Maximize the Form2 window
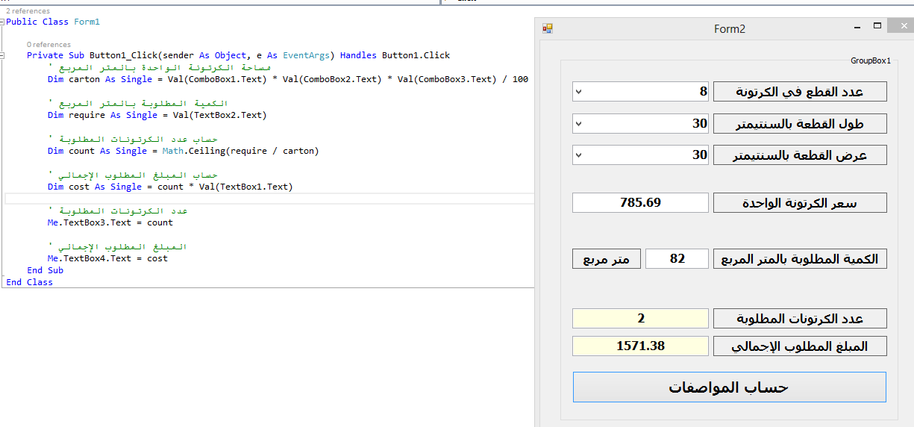 click(878, 26)
